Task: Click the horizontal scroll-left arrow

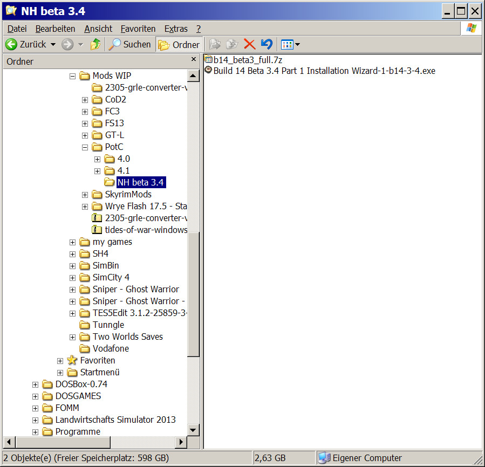Action: pos(9,442)
